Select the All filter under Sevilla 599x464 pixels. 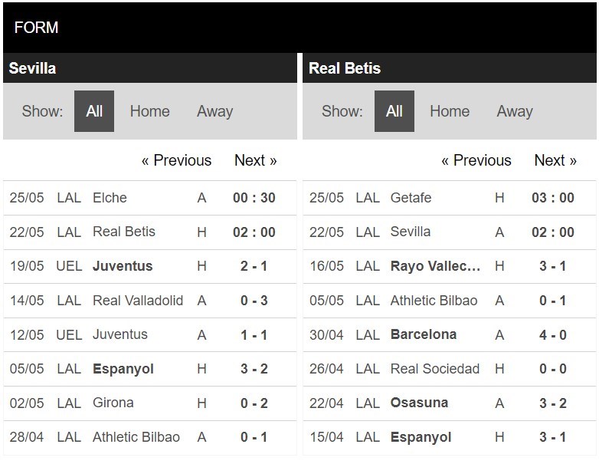coord(94,111)
